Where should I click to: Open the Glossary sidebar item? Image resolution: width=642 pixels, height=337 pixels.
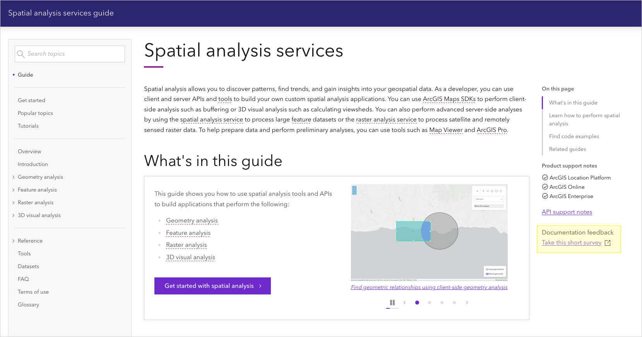(x=28, y=304)
